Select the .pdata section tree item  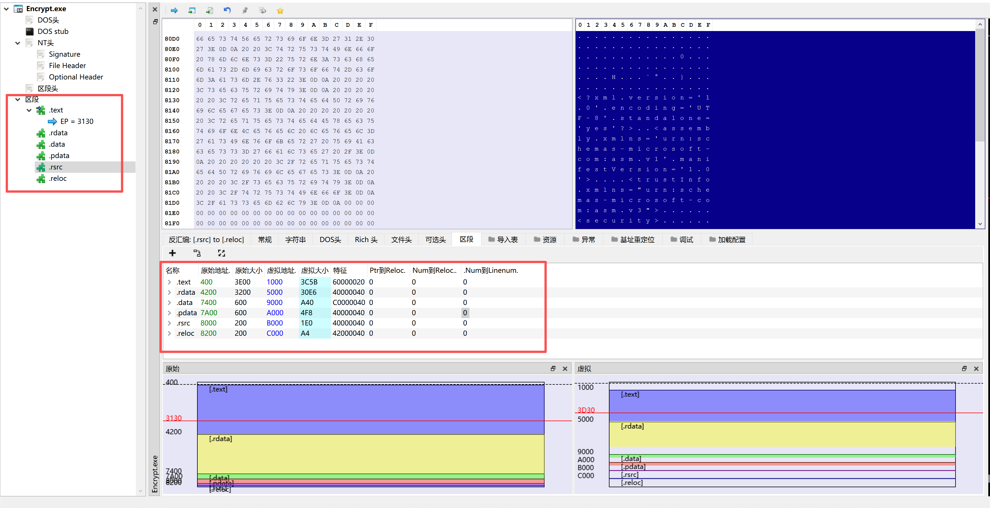click(x=59, y=156)
